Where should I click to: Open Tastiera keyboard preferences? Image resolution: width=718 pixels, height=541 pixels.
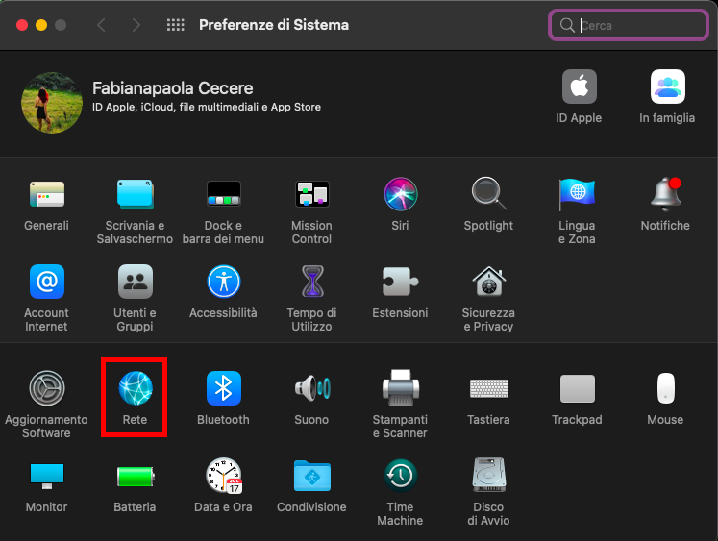pos(488,388)
